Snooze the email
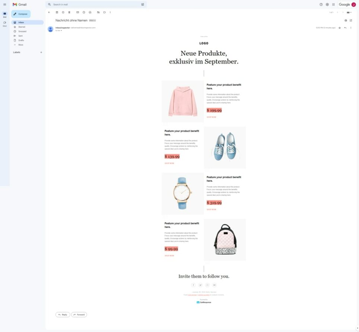This screenshot has height=332, width=359. [x=83, y=12]
